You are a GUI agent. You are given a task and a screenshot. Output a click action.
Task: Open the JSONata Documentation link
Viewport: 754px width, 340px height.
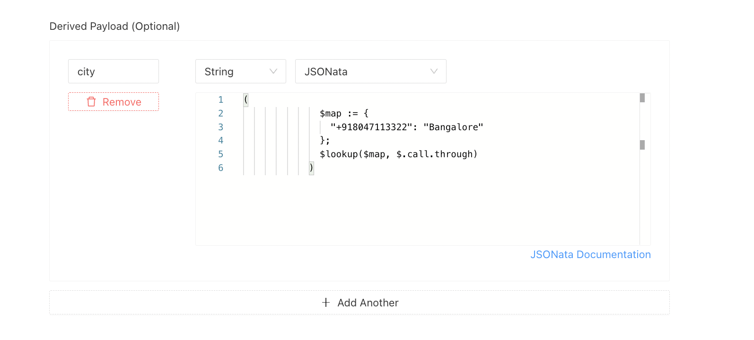pos(590,255)
